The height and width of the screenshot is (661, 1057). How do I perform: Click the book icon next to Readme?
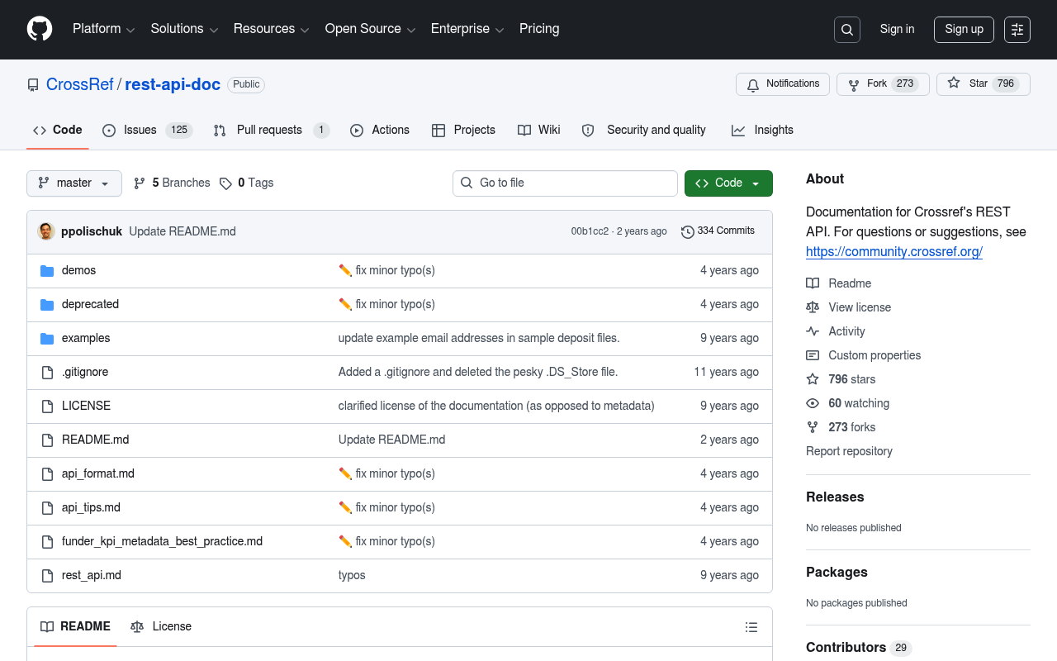click(813, 283)
